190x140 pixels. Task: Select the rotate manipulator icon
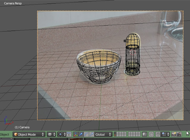tap(86, 134)
